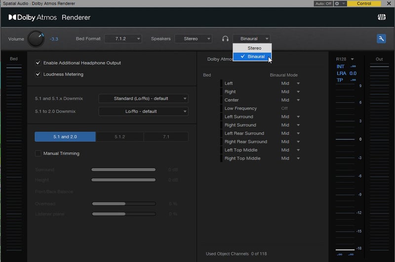Click the blue wrench settings icon
This screenshot has height=262, width=395.
click(x=381, y=39)
